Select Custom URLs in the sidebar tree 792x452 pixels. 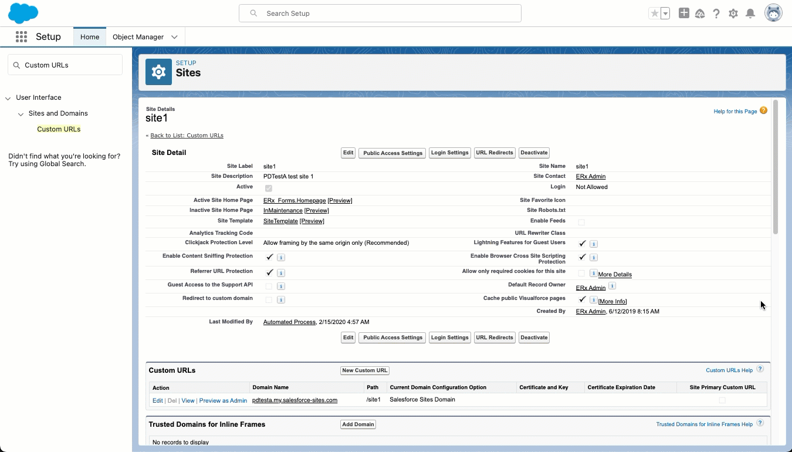click(59, 129)
